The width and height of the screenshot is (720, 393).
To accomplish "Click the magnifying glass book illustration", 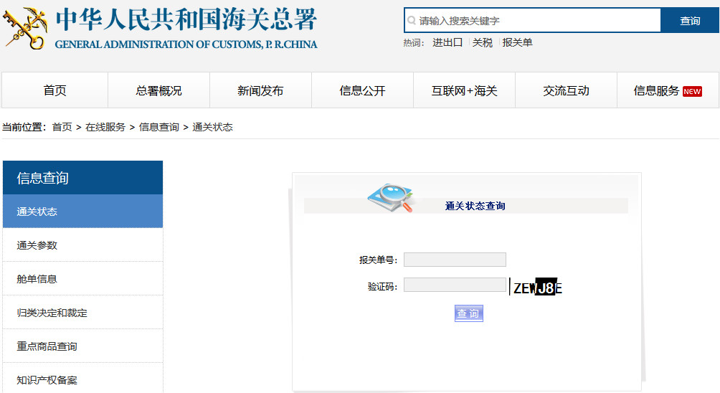I will 392,198.
